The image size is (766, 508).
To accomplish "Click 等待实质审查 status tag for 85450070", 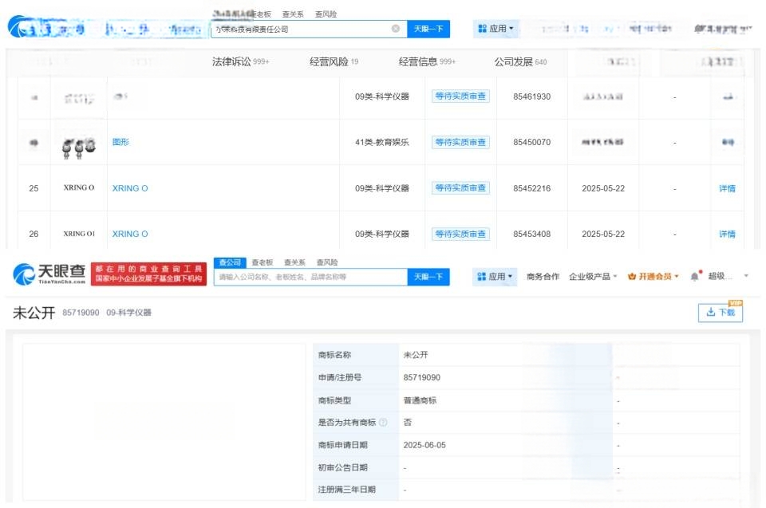I will 460,142.
